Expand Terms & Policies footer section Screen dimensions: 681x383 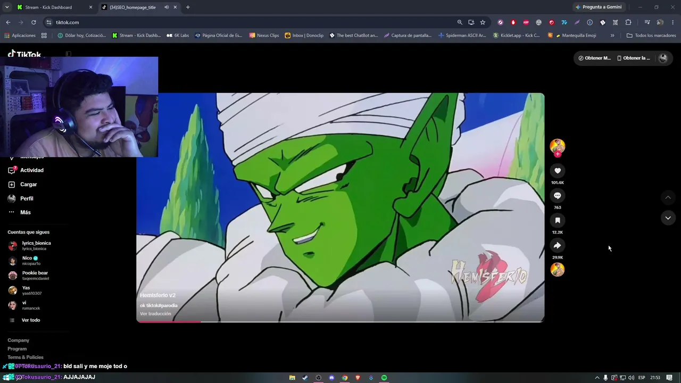pos(26,357)
